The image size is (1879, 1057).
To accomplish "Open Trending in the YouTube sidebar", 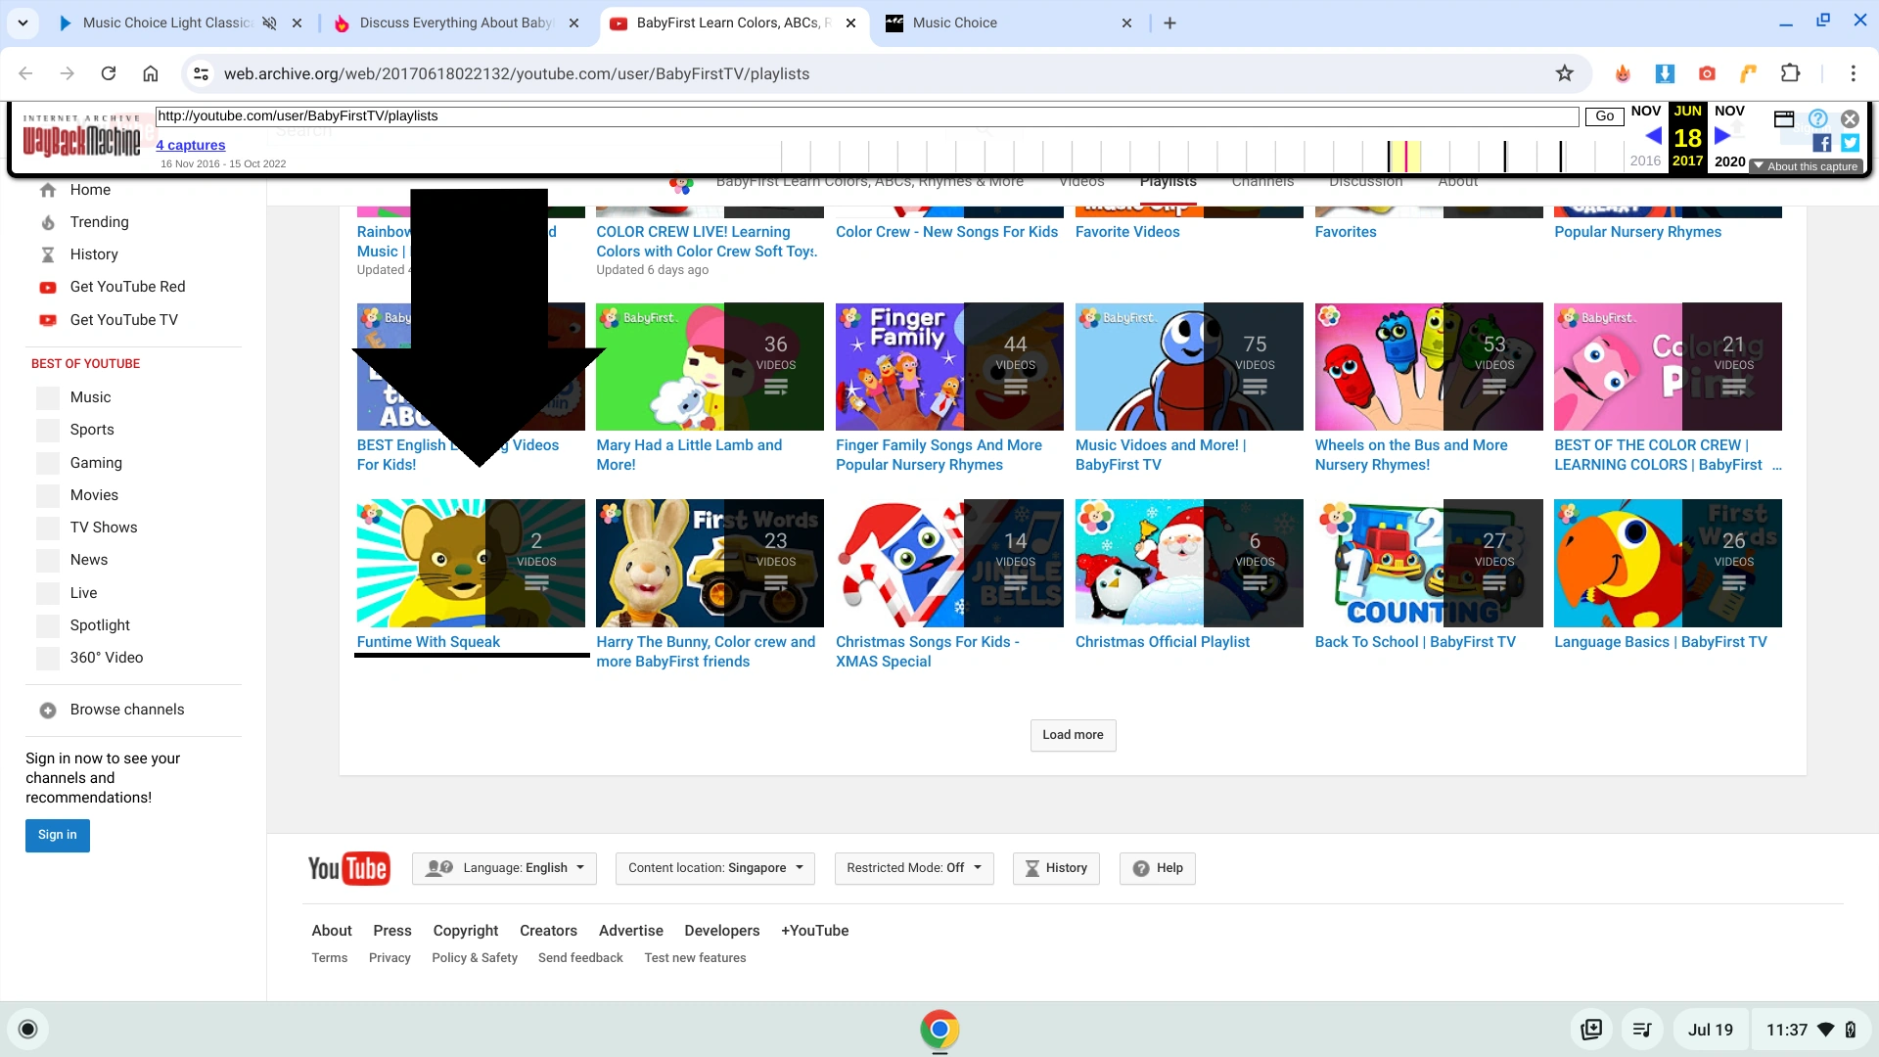I will coord(99,222).
